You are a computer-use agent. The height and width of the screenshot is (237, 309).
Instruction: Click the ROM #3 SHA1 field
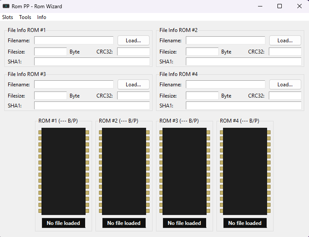pyautogui.click(x=92, y=106)
